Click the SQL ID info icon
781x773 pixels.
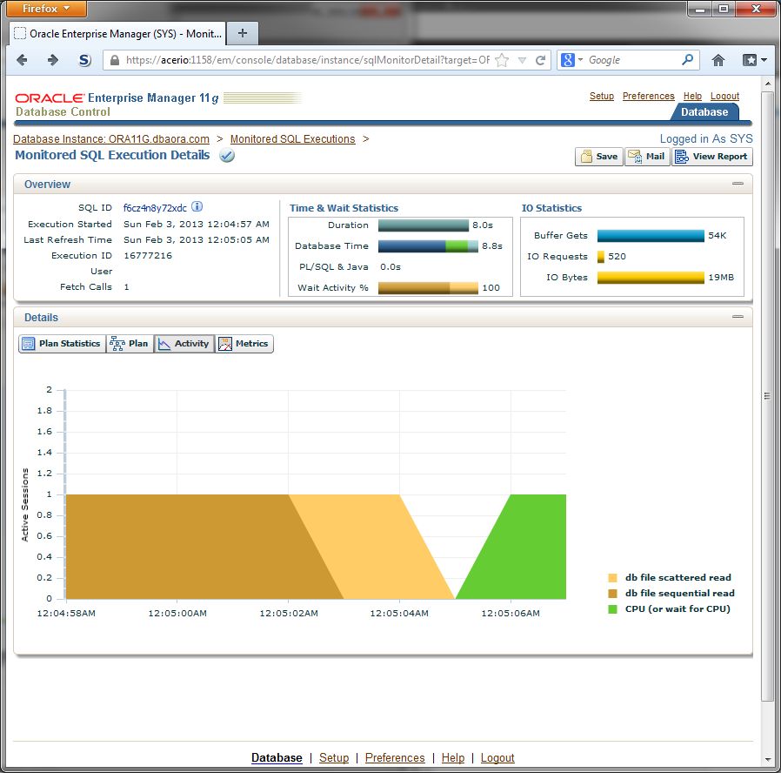tap(197, 206)
